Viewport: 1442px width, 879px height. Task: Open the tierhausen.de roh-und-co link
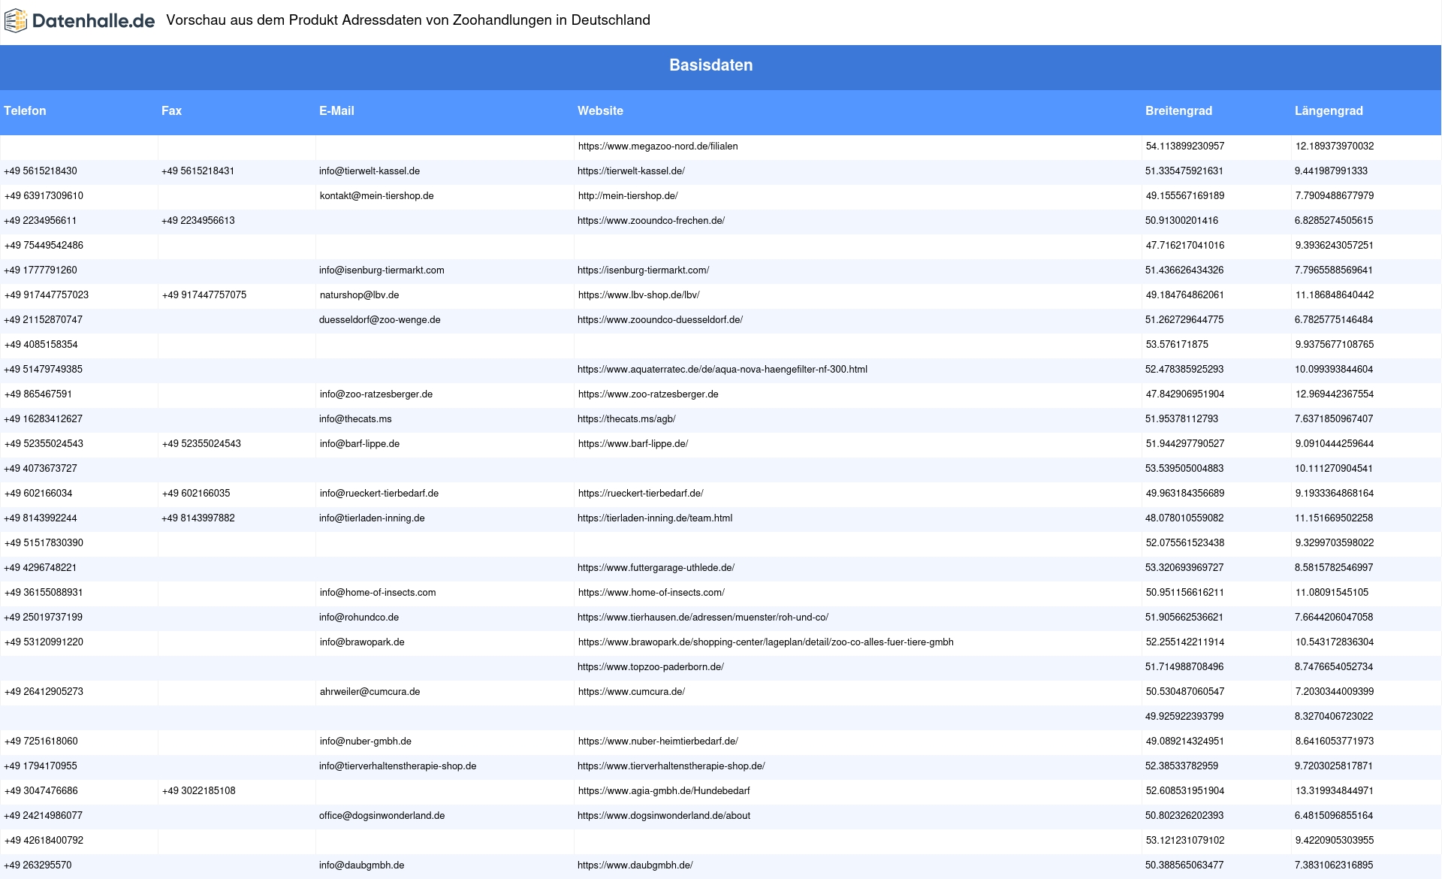(x=703, y=618)
